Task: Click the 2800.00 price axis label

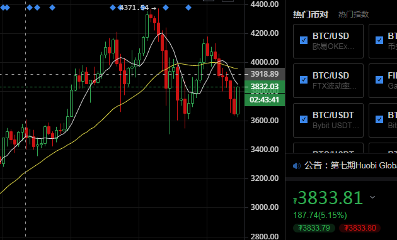Action: pyautogui.click(x=265, y=236)
